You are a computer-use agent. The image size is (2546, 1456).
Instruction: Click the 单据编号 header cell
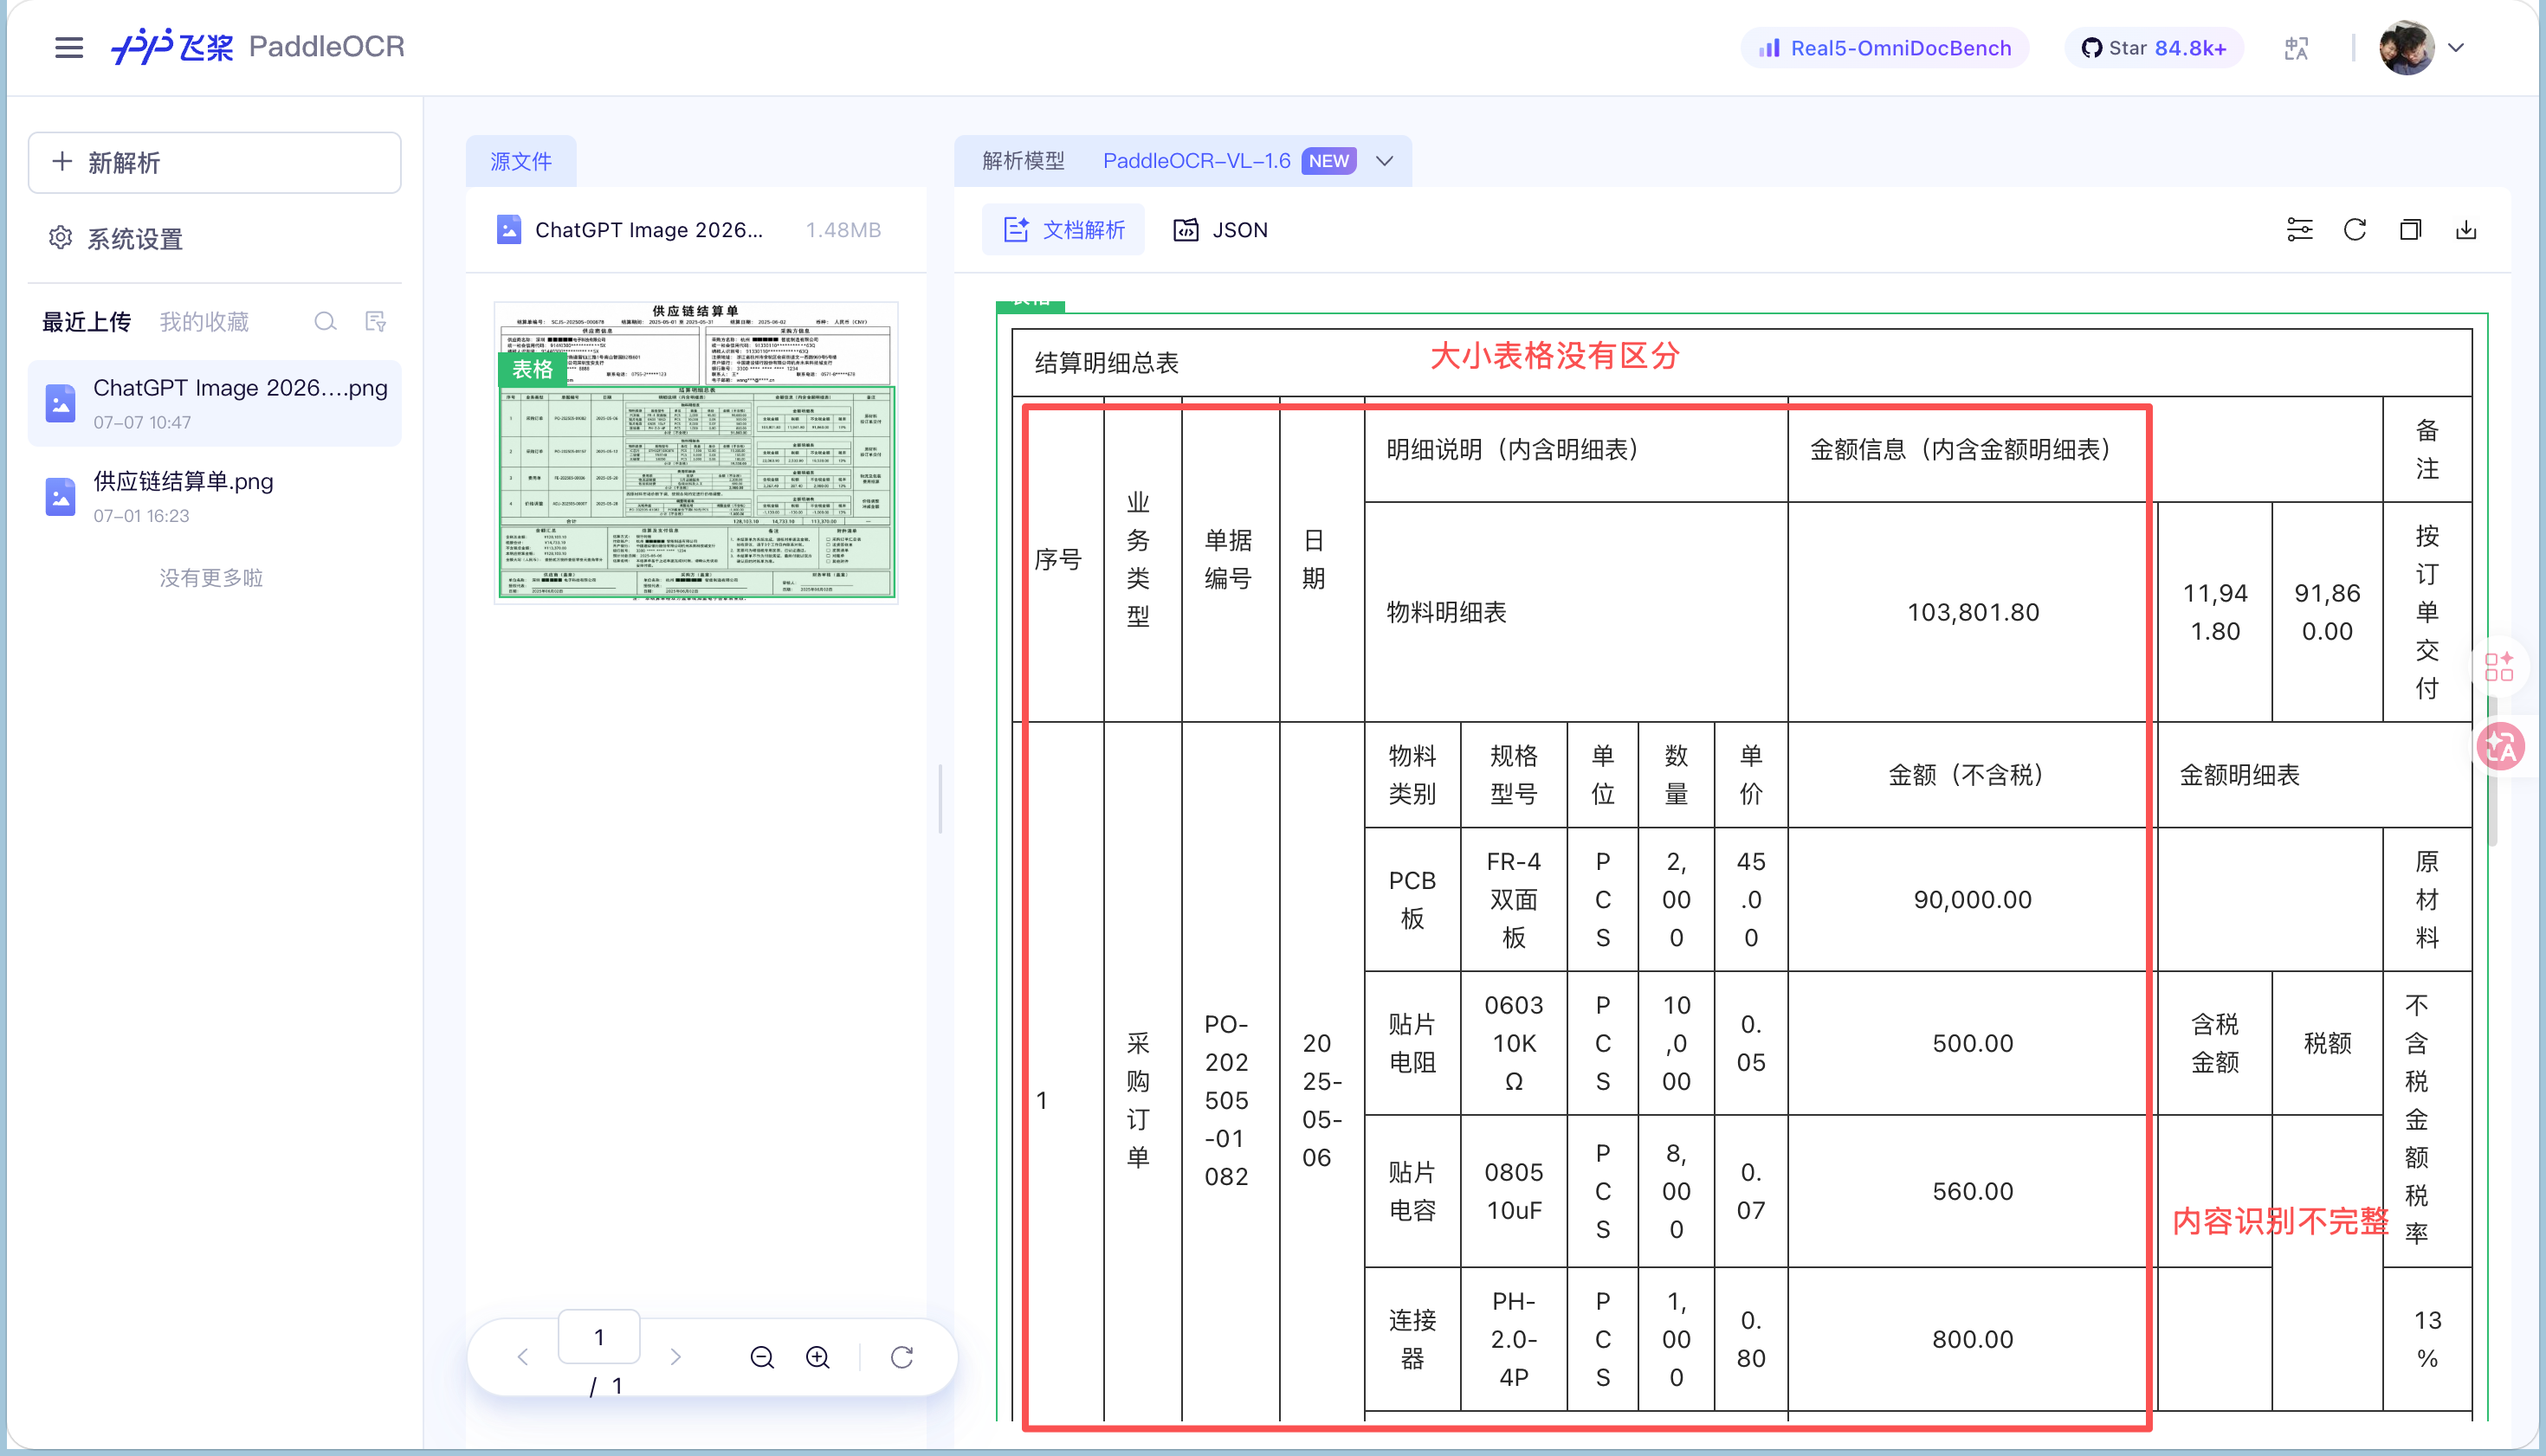coord(1231,559)
